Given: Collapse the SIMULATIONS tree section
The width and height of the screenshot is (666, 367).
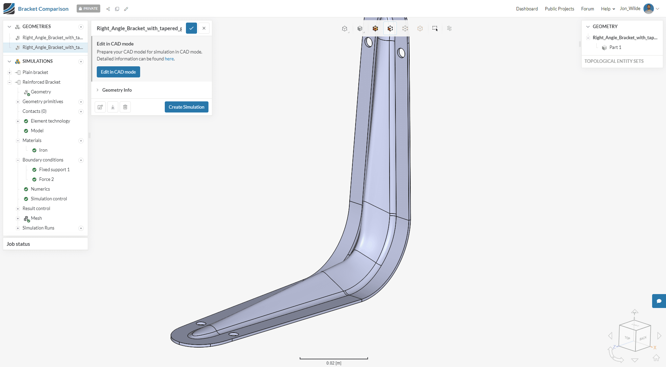Looking at the screenshot, I should click(x=9, y=61).
